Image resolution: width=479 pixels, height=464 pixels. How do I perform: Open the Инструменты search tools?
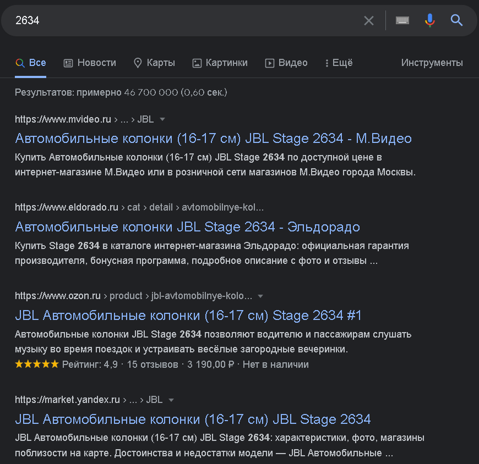432,63
